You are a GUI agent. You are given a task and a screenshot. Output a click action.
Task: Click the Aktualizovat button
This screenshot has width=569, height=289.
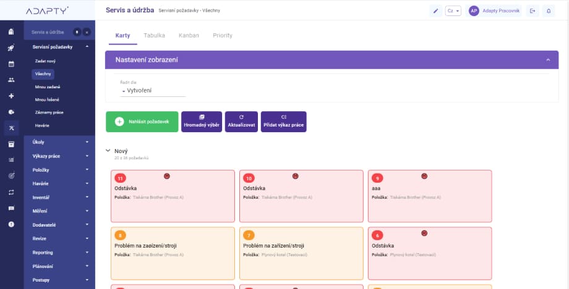coord(241,122)
